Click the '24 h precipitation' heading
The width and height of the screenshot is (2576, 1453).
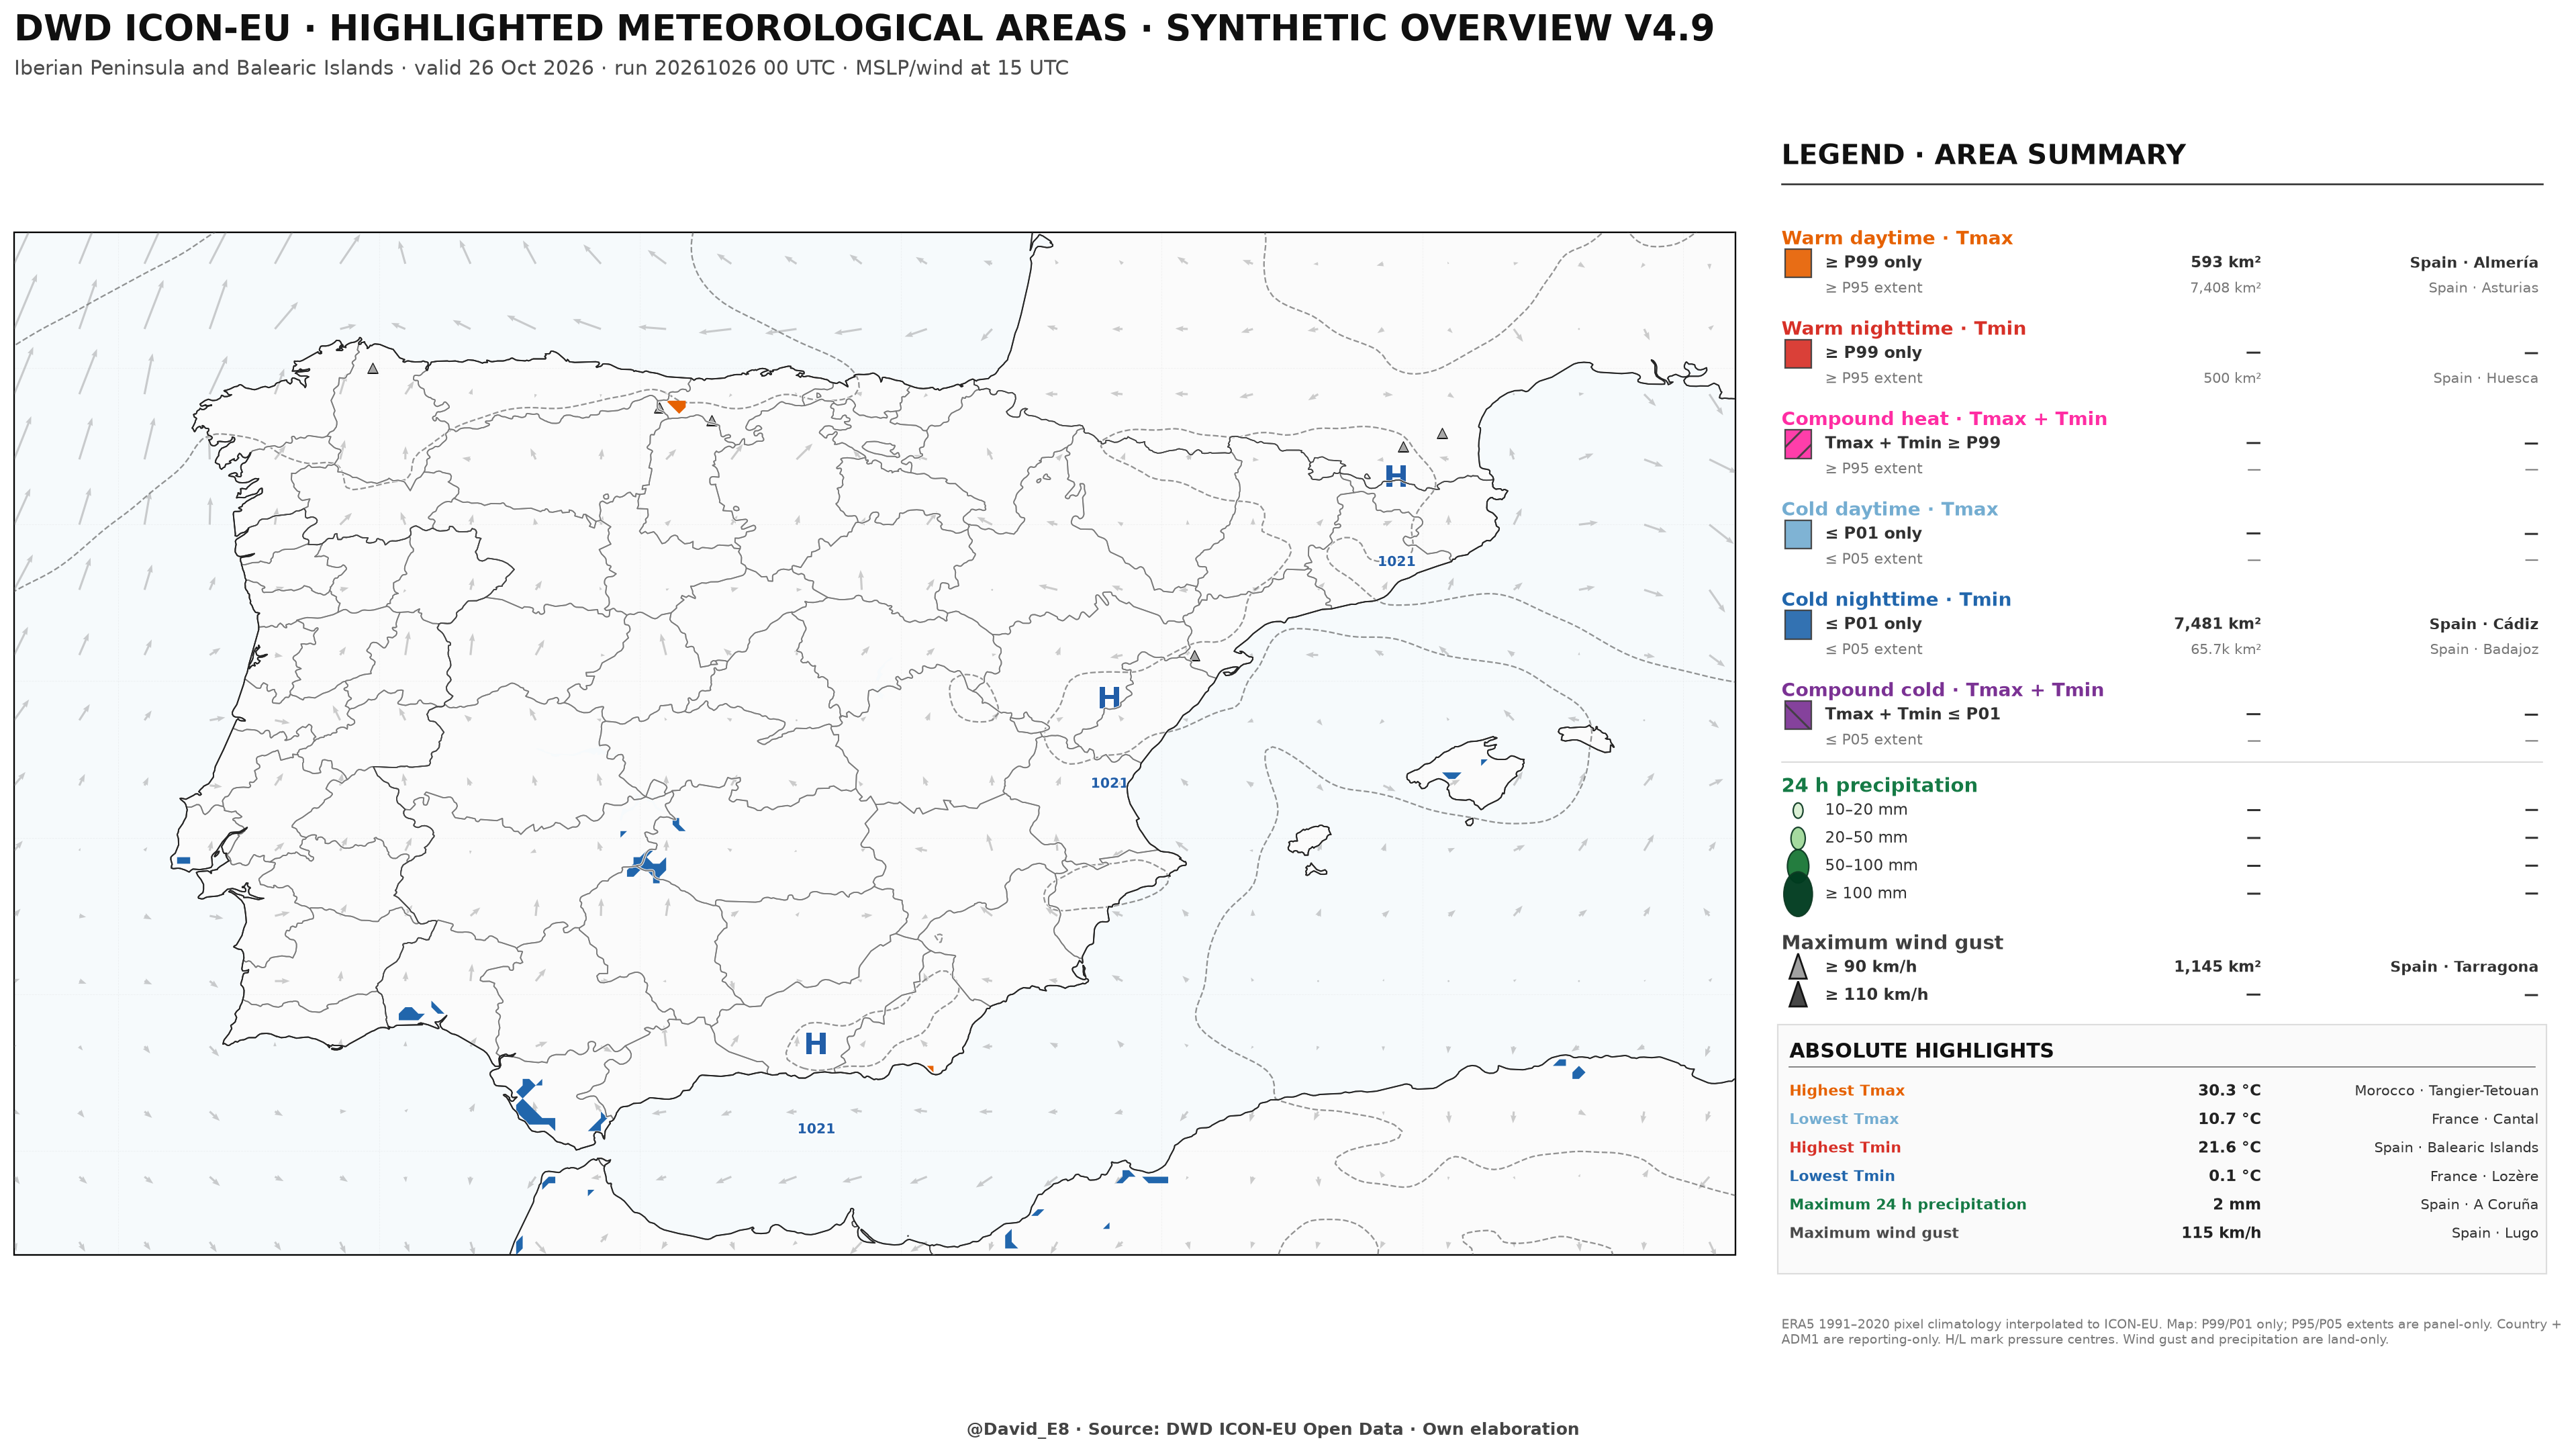tap(1879, 785)
